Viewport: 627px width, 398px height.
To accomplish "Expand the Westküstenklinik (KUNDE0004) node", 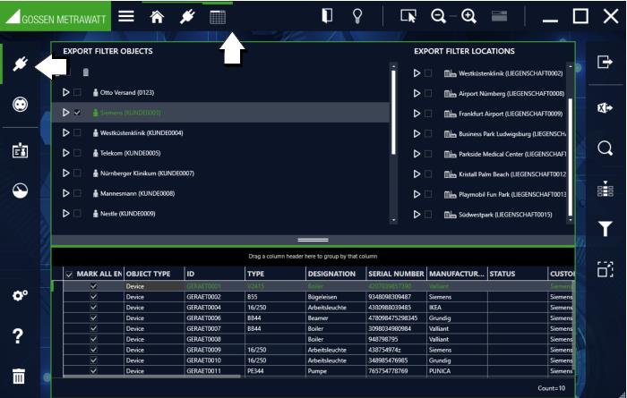I will [x=66, y=132].
